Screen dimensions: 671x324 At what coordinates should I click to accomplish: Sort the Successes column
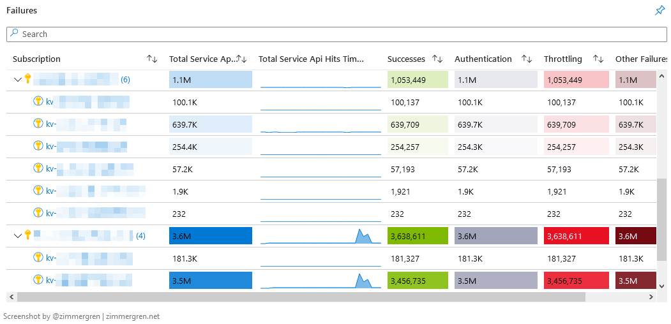[x=437, y=59]
